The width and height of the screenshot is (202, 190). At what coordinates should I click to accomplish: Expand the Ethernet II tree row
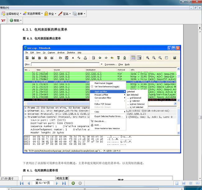click(25, 111)
